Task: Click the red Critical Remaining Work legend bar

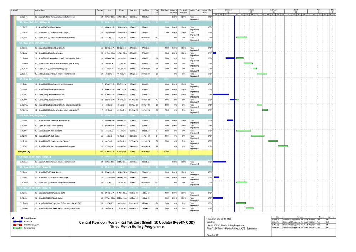Action: [17, 225]
